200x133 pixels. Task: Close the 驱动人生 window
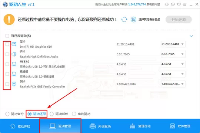tap(197, 4)
